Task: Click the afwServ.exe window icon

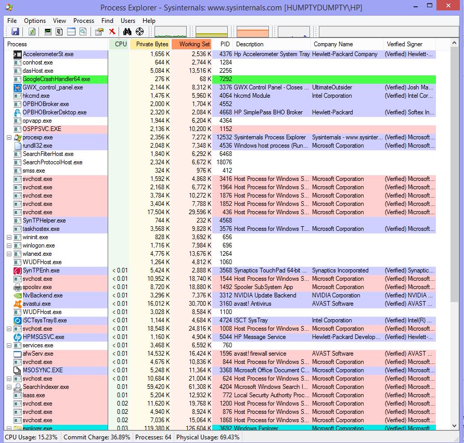Action: tap(18, 354)
